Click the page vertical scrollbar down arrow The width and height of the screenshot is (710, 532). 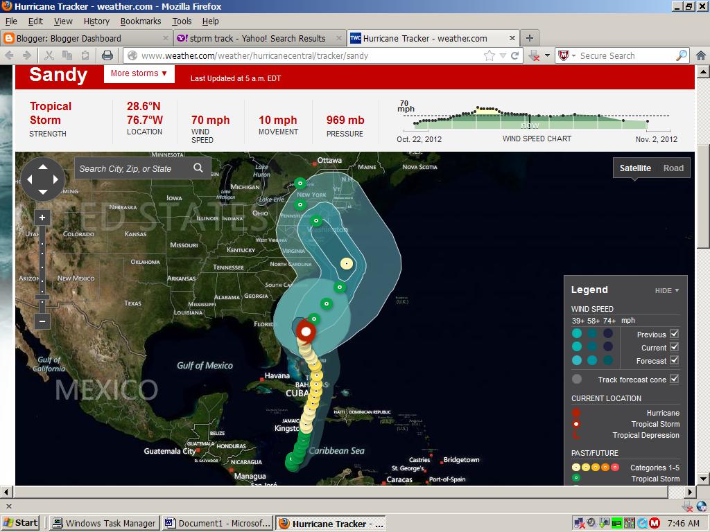point(703,479)
